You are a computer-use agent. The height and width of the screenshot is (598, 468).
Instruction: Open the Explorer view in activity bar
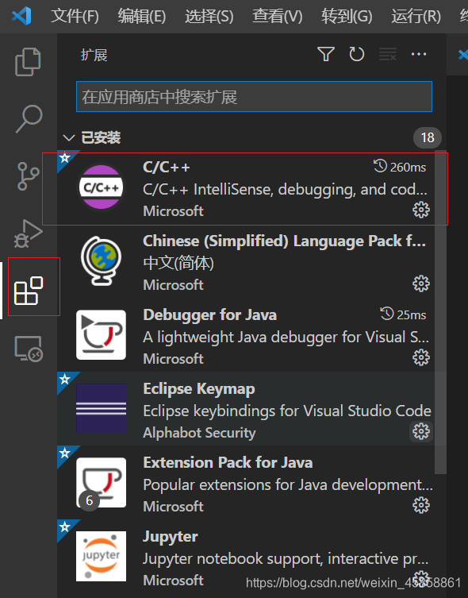[29, 62]
